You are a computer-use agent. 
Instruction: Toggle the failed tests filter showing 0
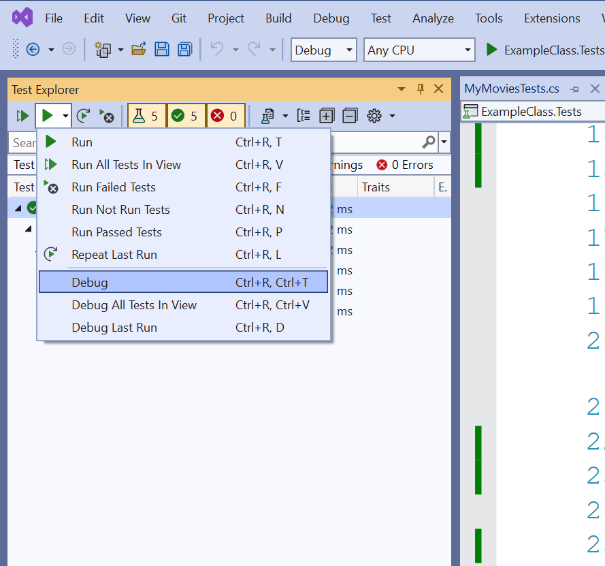(x=225, y=116)
